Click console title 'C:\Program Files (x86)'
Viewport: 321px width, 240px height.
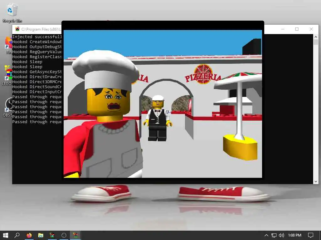[41, 29]
